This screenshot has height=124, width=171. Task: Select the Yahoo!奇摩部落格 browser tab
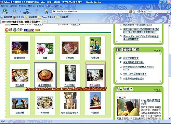(22, 22)
